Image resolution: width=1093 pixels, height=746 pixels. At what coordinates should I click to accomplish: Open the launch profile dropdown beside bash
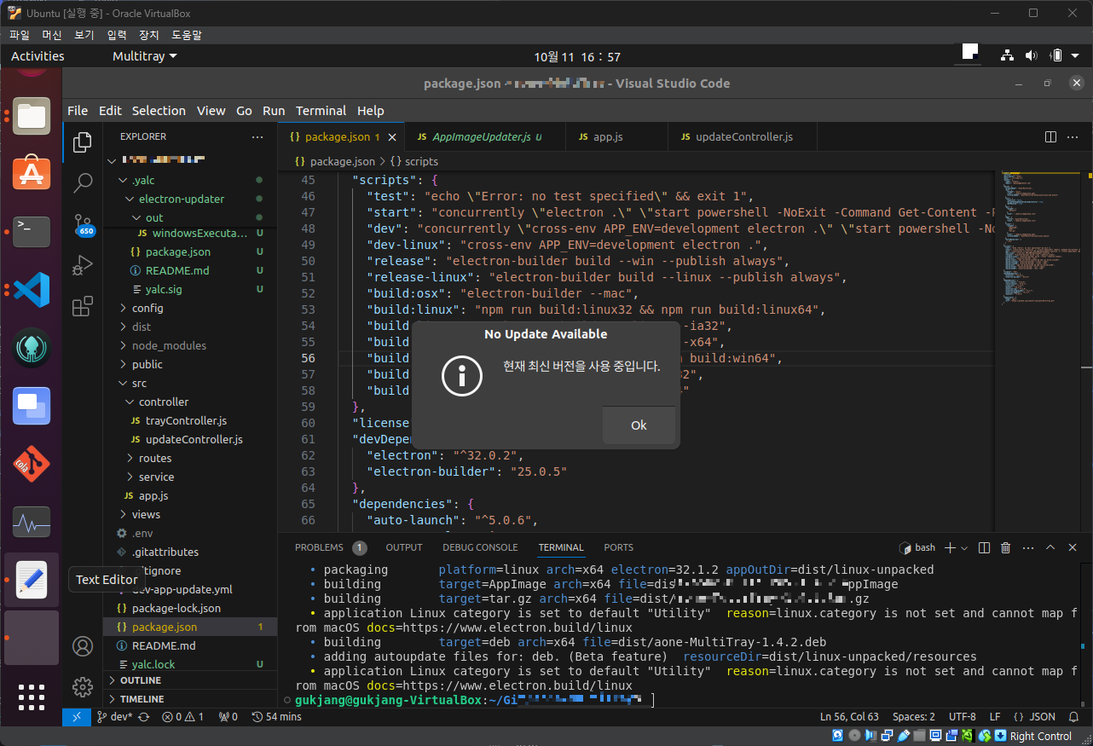point(965,547)
